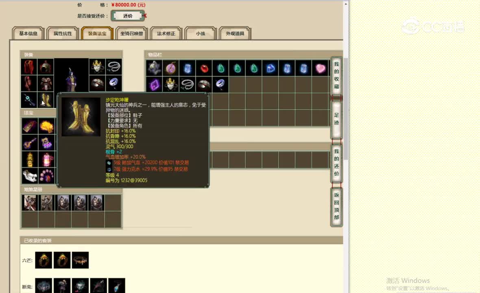The height and width of the screenshot is (293, 480).
Task: Click the vertical page scrollbar thumb
Action: pos(346,109)
